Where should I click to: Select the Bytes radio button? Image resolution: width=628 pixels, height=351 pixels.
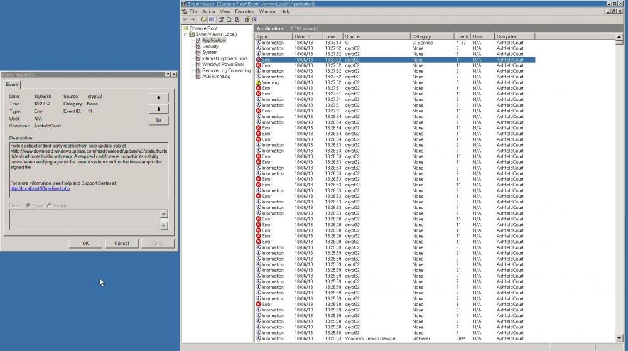[x=28, y=206]
